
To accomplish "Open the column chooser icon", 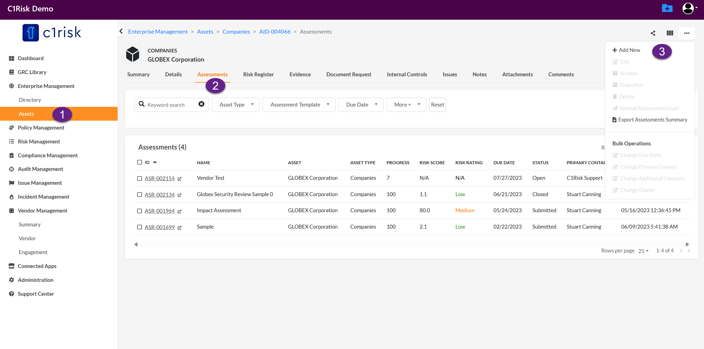I will tap(670, 33).
